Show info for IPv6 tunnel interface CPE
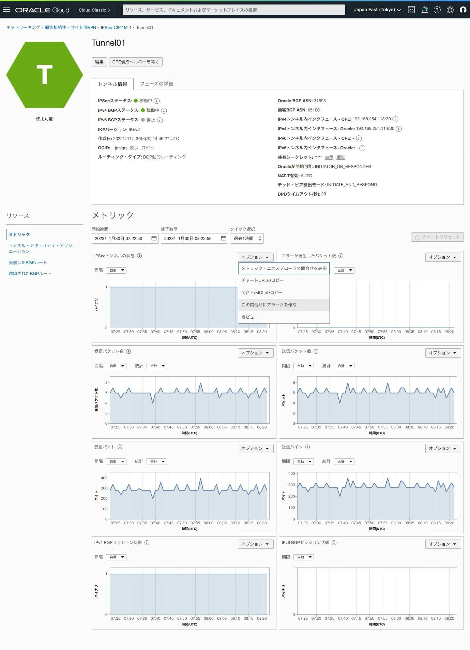This screenshot has width=470, height=650. point(359,138)
